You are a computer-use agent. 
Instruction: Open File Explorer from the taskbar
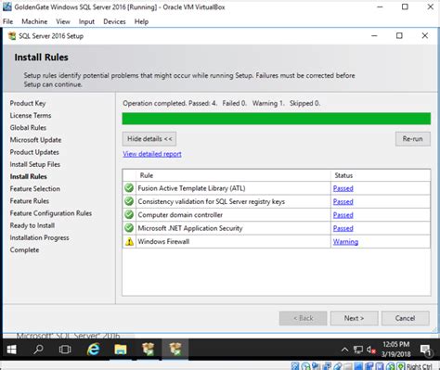[120, 350]
